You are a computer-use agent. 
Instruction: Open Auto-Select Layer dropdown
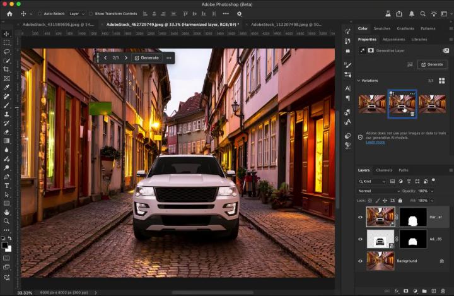76,13
